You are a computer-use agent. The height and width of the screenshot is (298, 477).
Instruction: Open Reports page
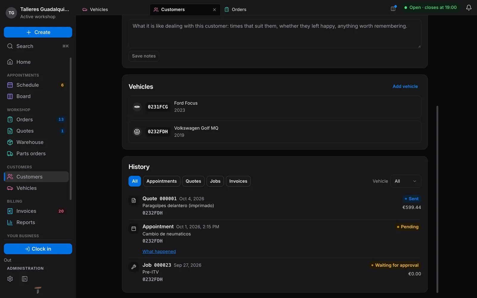pos(36,222)
